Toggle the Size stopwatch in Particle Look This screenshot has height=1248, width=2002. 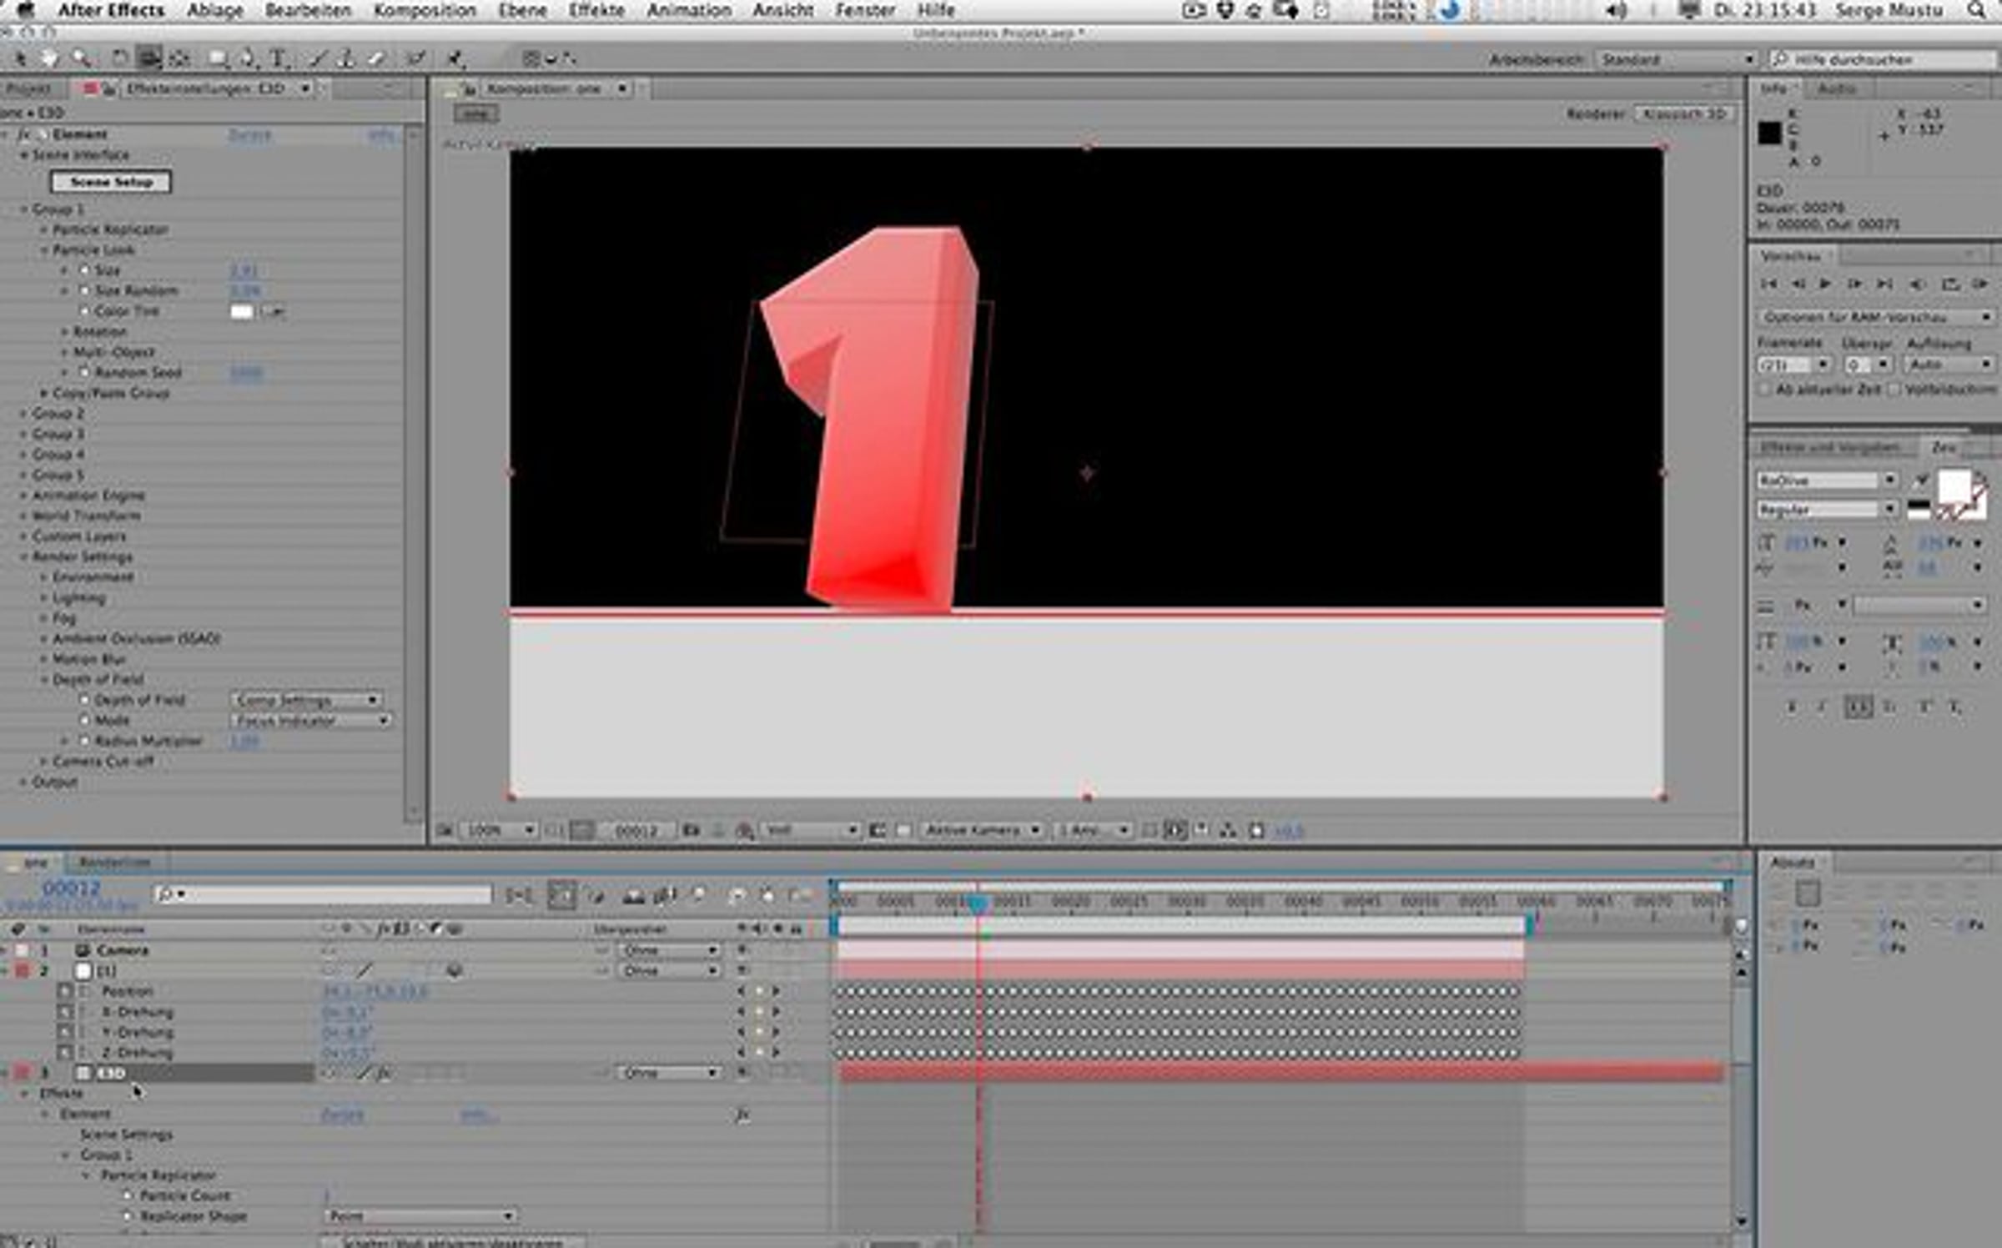(x=84, y=270)
